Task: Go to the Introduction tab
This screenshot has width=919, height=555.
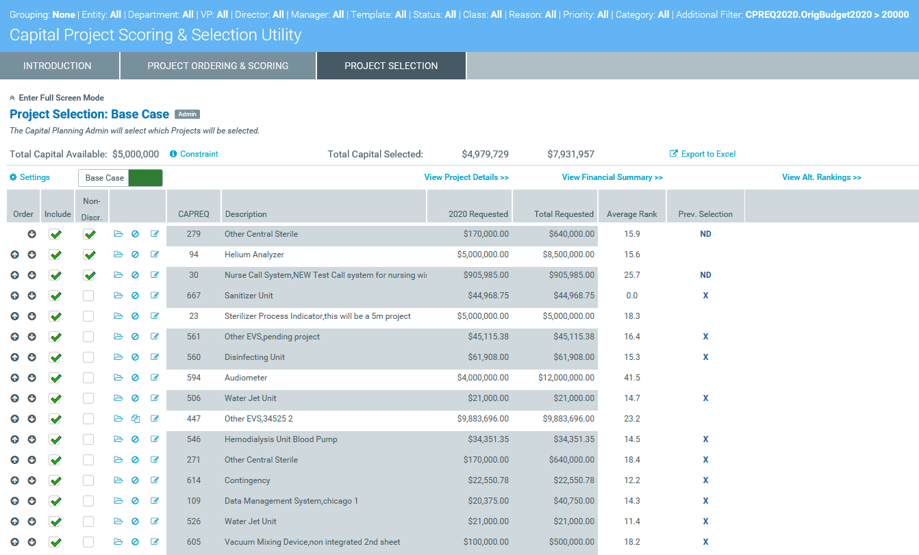Action: [58, 66]
